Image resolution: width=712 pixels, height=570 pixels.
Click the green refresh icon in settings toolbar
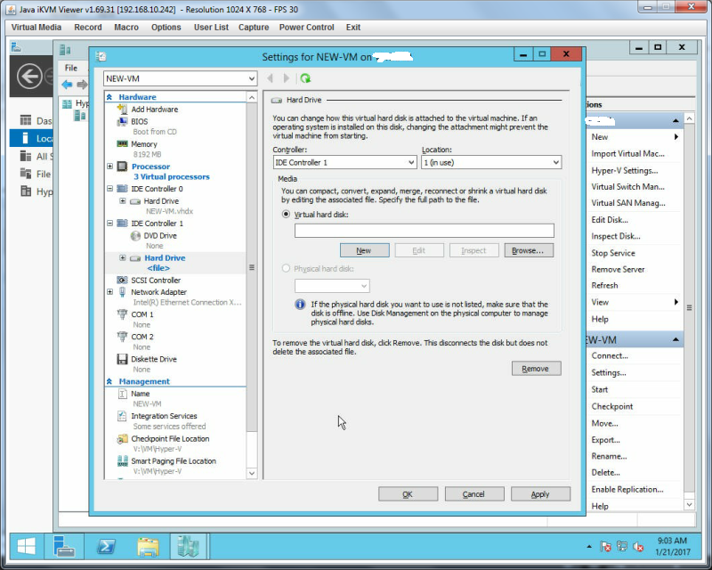[305, 78]
